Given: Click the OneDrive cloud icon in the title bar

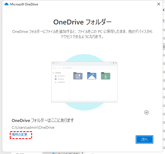Looking at the screenshot, I should 7,4.
